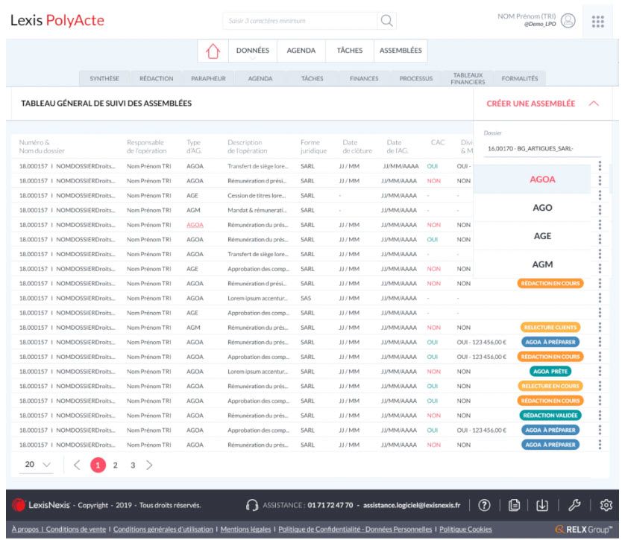
Task: Click the assistance headset icon
Action: point(252,505)
